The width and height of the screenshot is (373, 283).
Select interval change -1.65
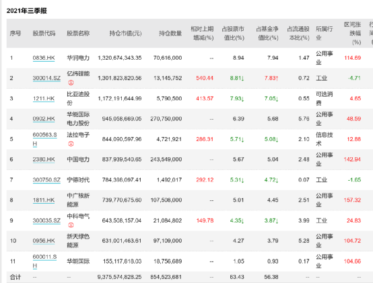[354, 179]
